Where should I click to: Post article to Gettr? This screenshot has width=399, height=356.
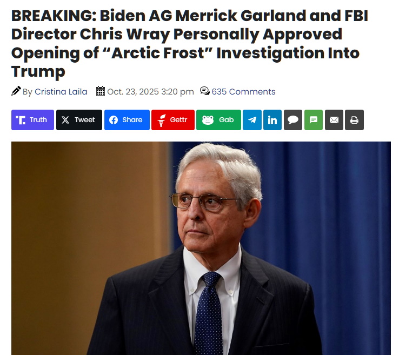click(172, 120)
